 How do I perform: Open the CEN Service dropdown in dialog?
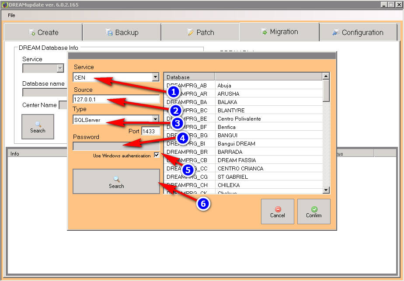[155, 77]
